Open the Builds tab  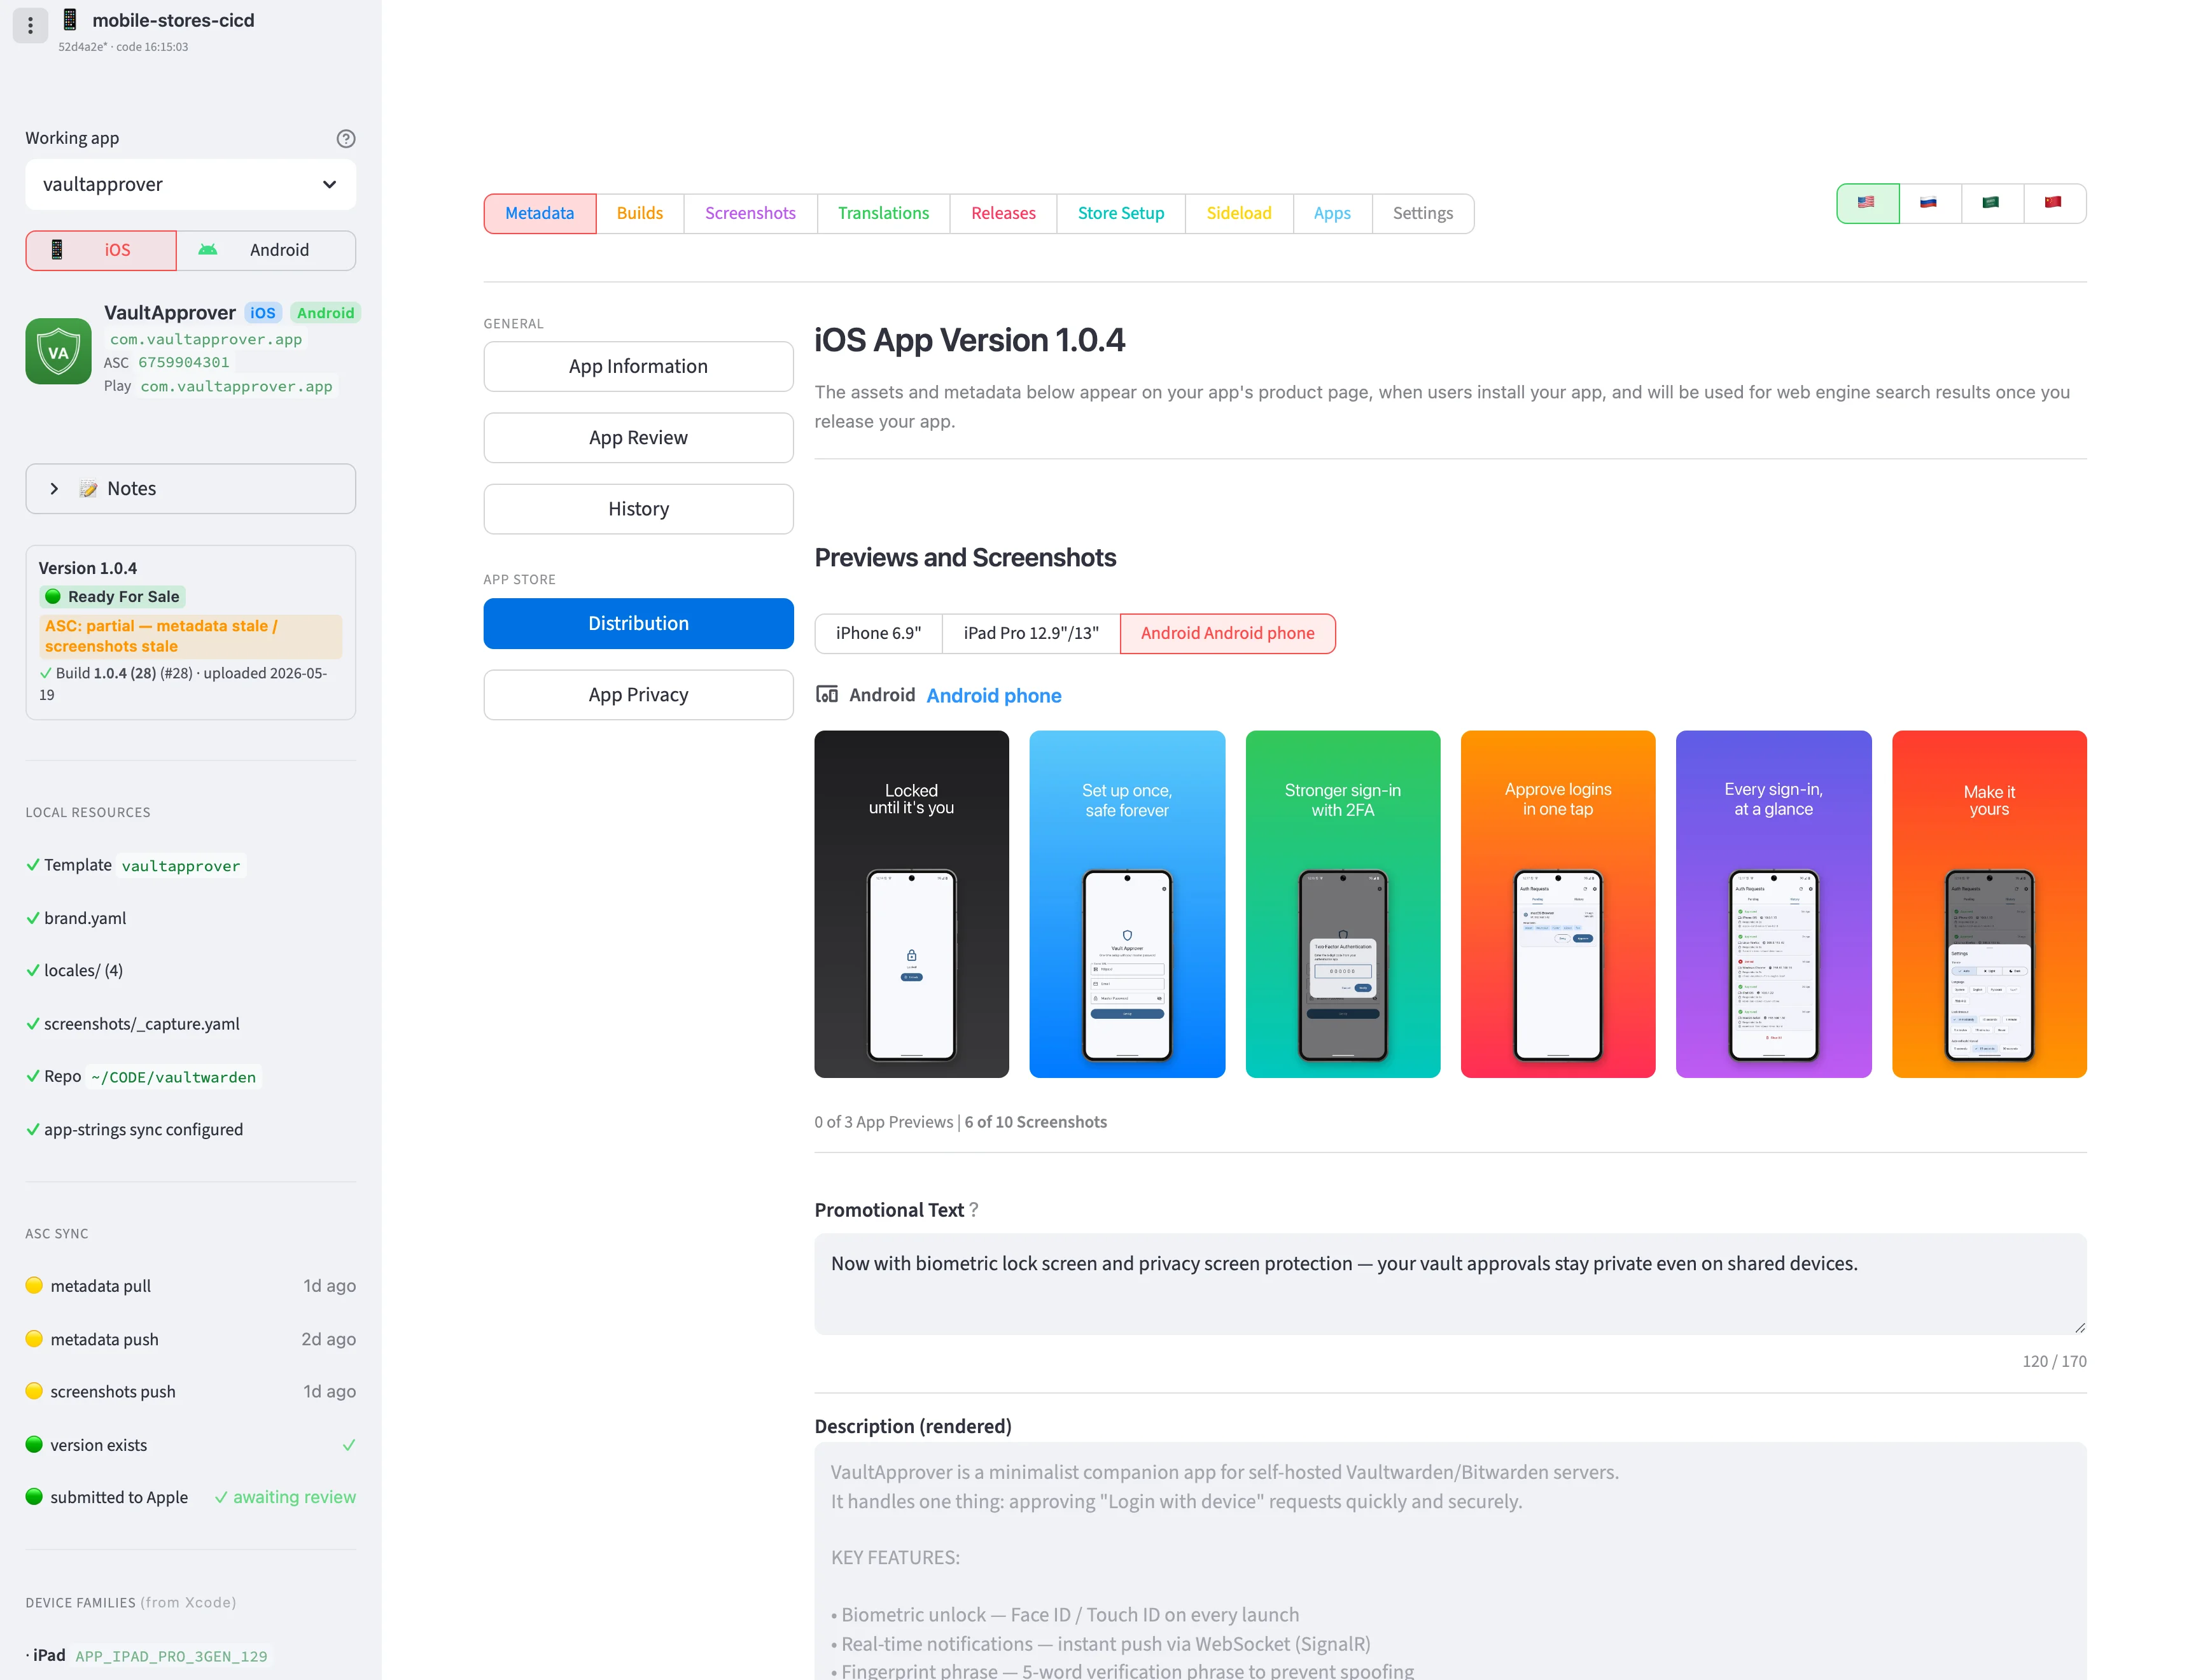click(639, 213)
